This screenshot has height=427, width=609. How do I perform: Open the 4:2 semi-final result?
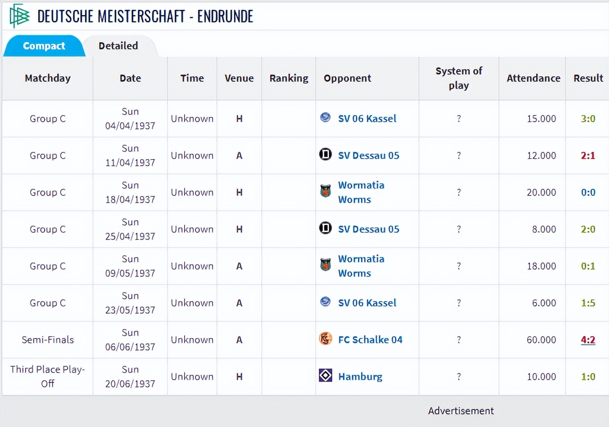click(x=588, y=340)
